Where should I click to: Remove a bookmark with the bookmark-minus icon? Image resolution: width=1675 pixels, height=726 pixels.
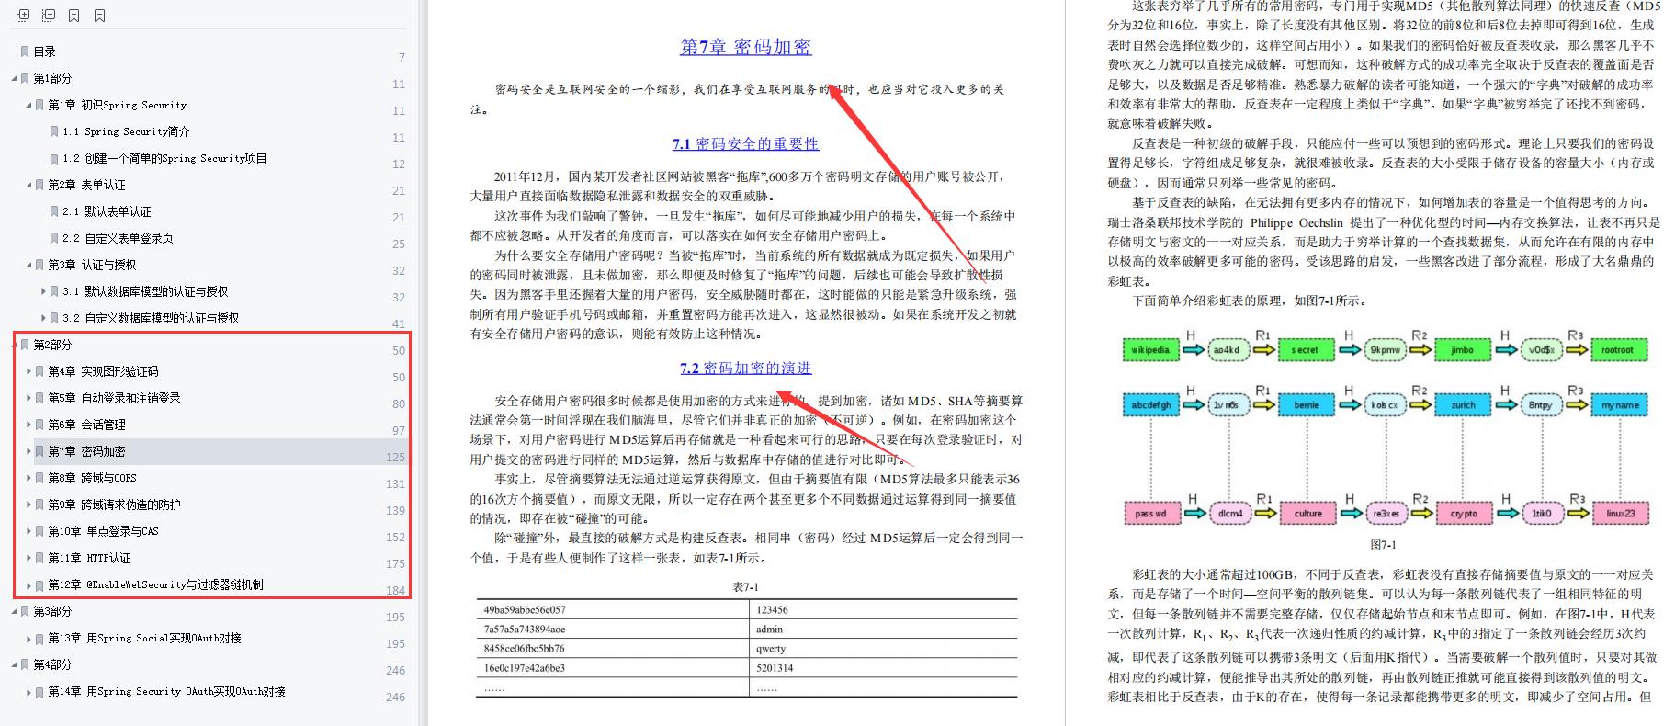point(99,16)
